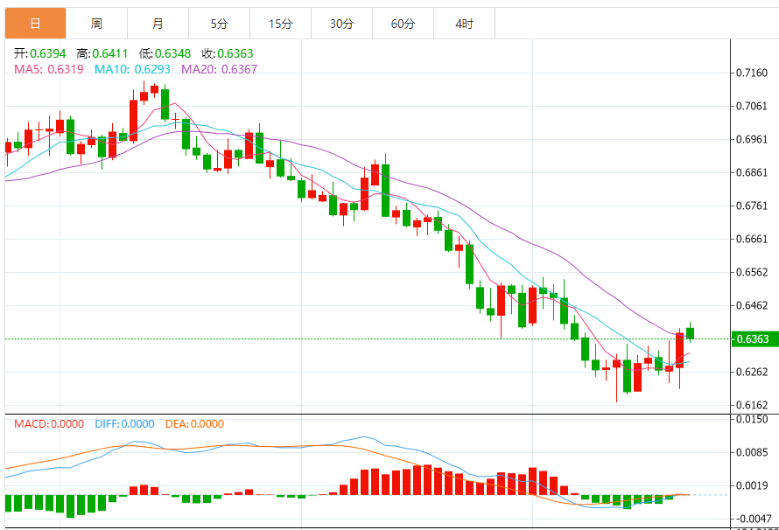This screenshot has width=779, height=530.
Task: Click the 0.6462 price axis label
Action: (x=752, y=305)
